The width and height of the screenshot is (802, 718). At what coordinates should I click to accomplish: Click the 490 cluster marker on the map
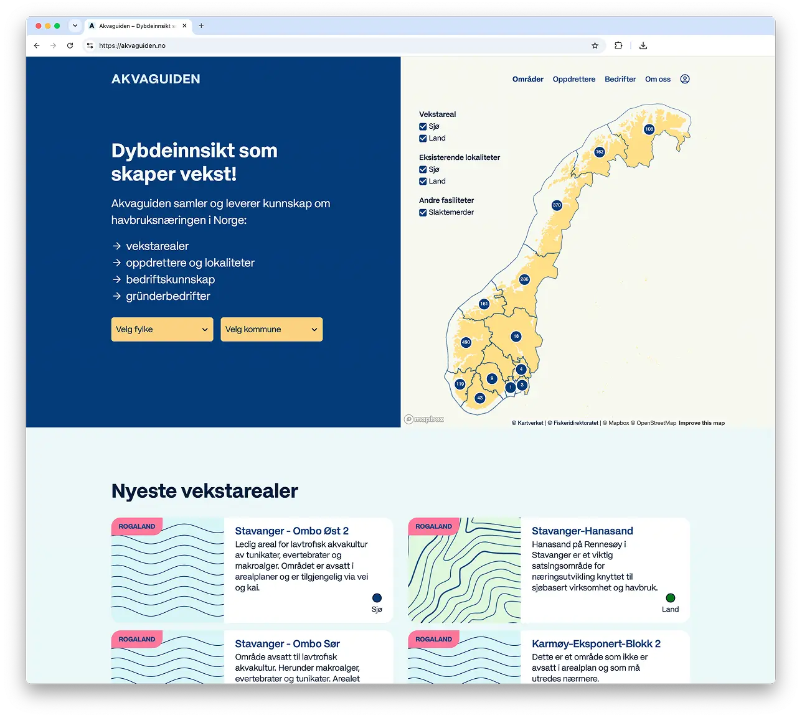click(x=466, y=342)
